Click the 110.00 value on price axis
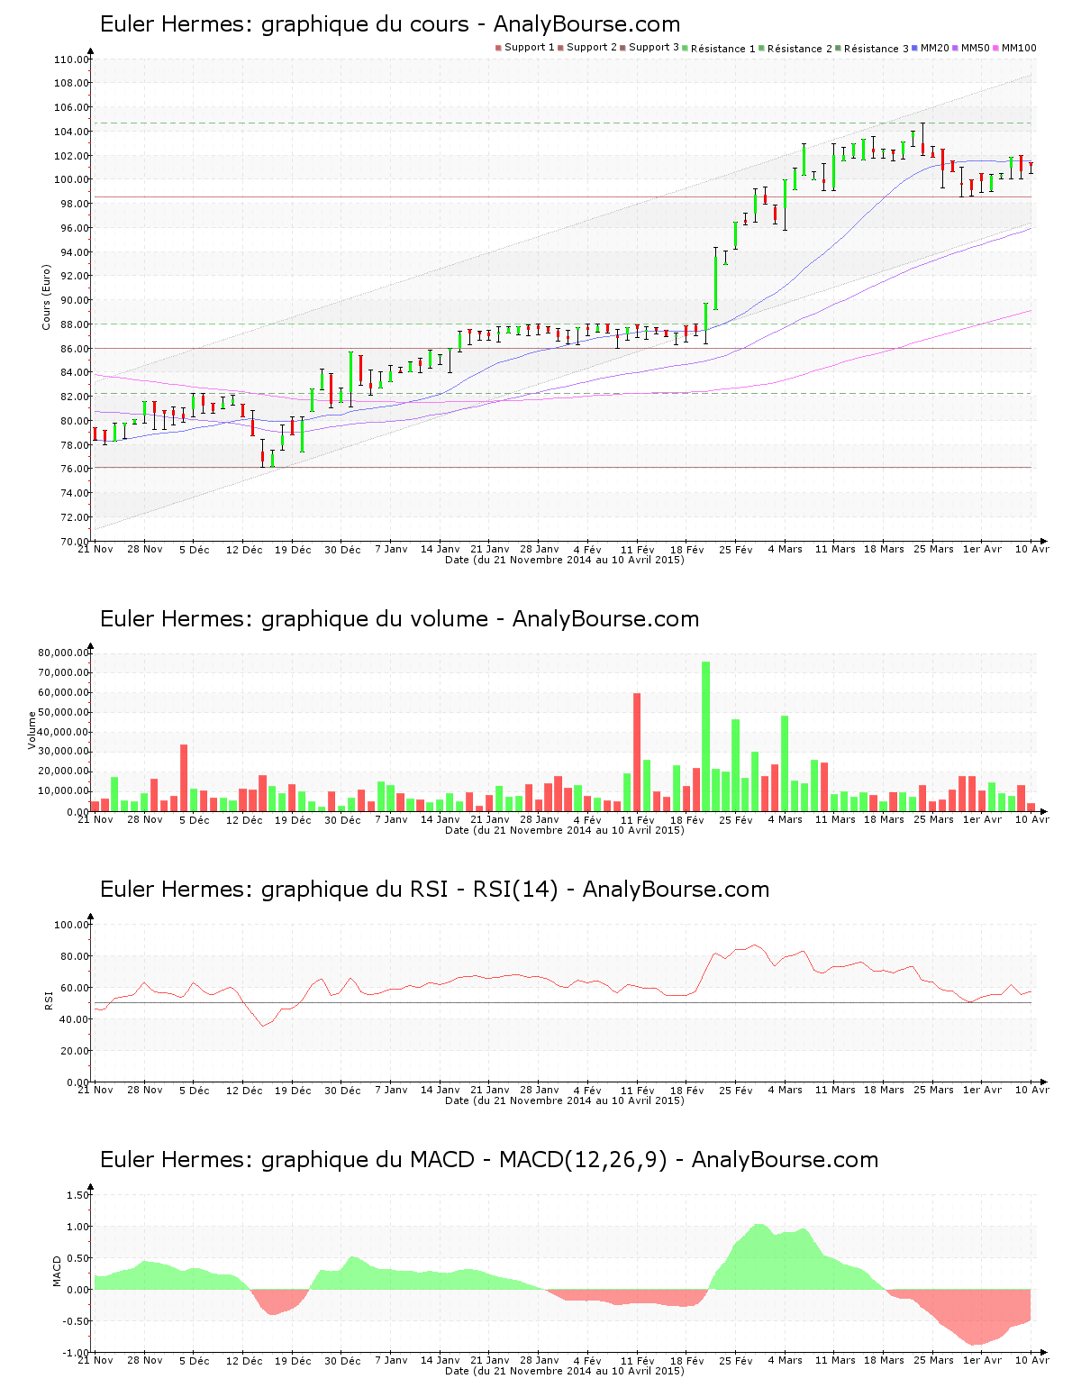Screen dimensions: 1081x1397 coord(71,59)
